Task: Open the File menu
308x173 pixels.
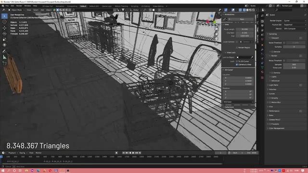Action: [7, 6]
